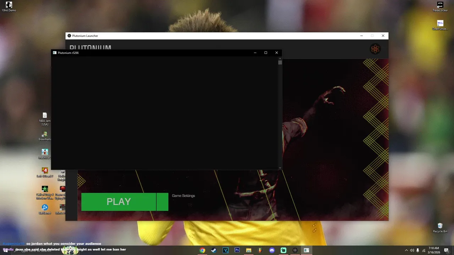Open Steam from the taskbar
The height and width of the screenshot is (255, 454).
pyautogui.click(x=214, y=250)
